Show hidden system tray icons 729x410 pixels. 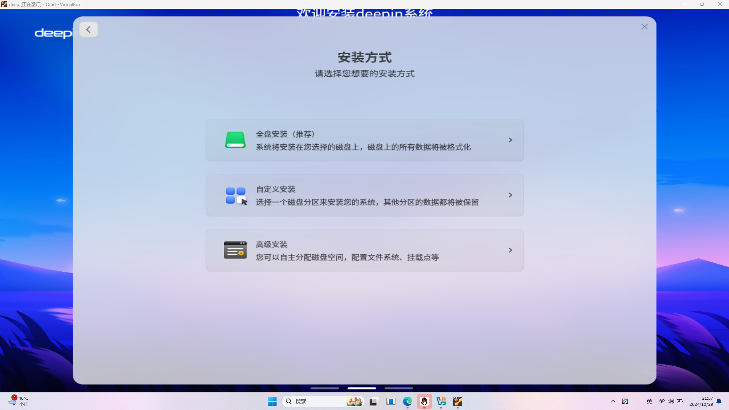click(613, 401)
